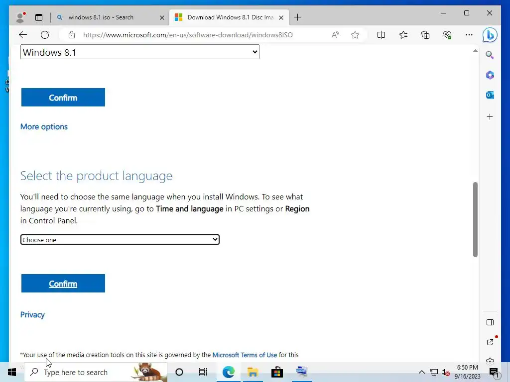
Task: Open the Windows 8.1 edition dropdown
Action: [x=140, y=52]
